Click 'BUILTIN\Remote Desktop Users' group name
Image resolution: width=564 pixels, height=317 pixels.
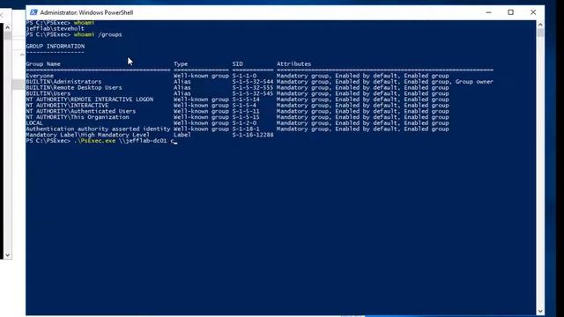pos(74,88)
